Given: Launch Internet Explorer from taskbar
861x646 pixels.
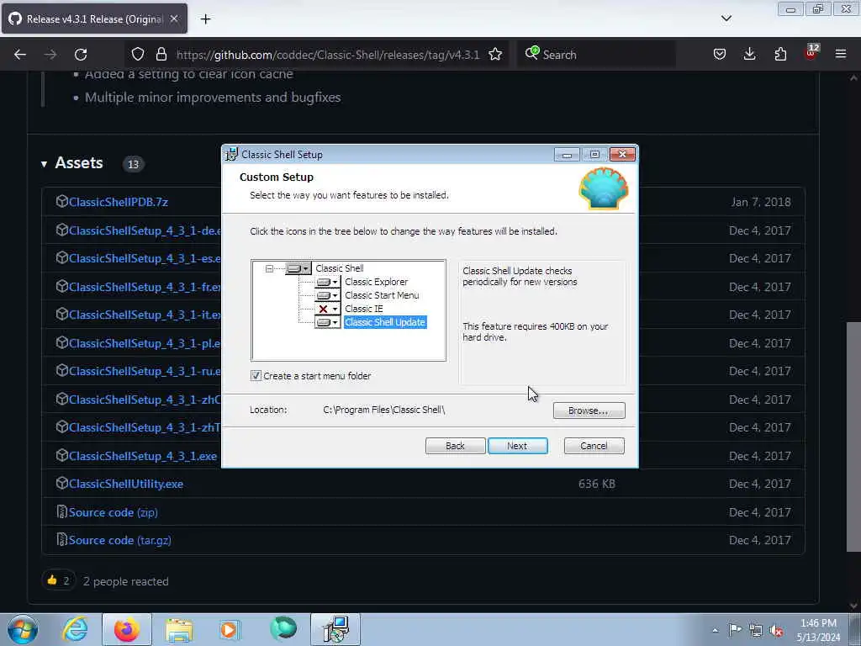Looking at the screenshot, I should click(x=75, y=629).
